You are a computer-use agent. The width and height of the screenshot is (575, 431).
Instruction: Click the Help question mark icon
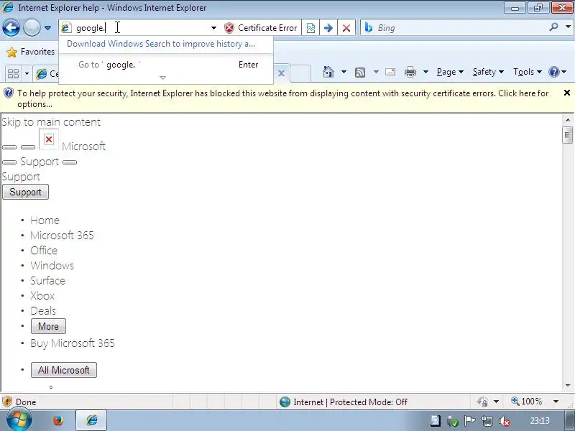[x=553, y=72]
